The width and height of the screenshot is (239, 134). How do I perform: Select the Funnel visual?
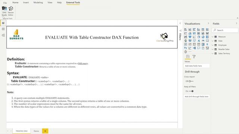190,37
